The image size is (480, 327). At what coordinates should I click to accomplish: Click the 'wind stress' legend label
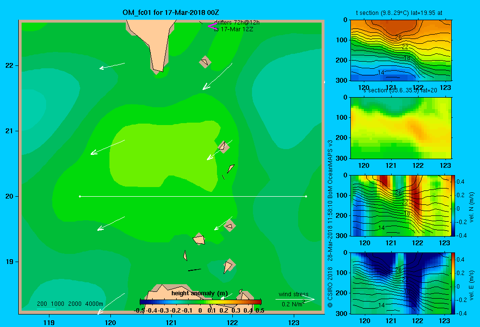(293, 294)
